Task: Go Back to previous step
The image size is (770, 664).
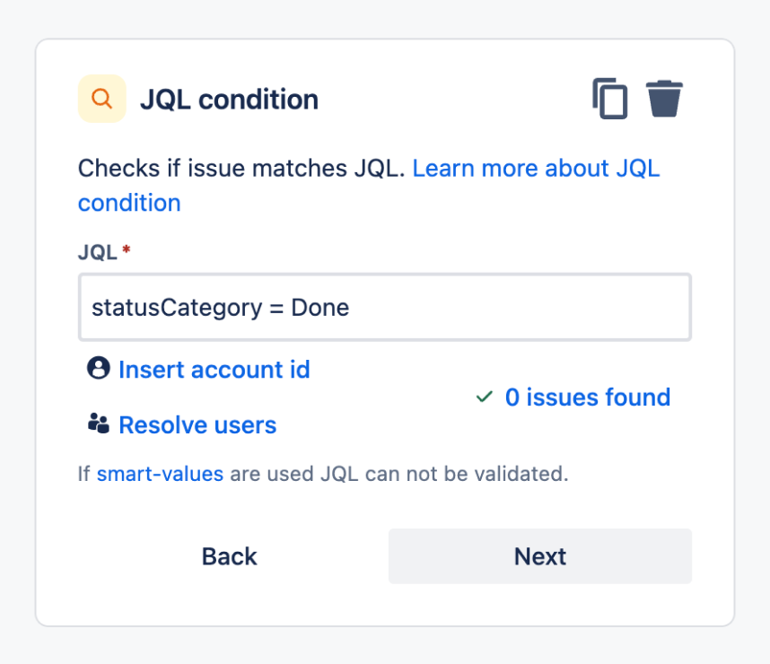Action: 230,556
